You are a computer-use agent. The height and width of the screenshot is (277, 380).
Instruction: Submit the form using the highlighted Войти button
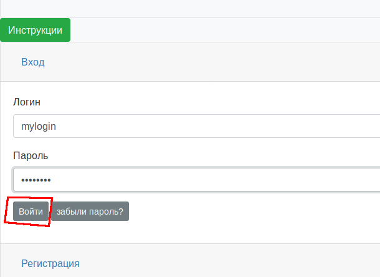pyautogui.click(x=31, y=211)
